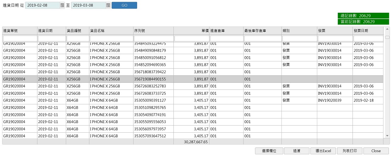
Task: Sort by 序列號 column header
Action: [x=154, y=31]
